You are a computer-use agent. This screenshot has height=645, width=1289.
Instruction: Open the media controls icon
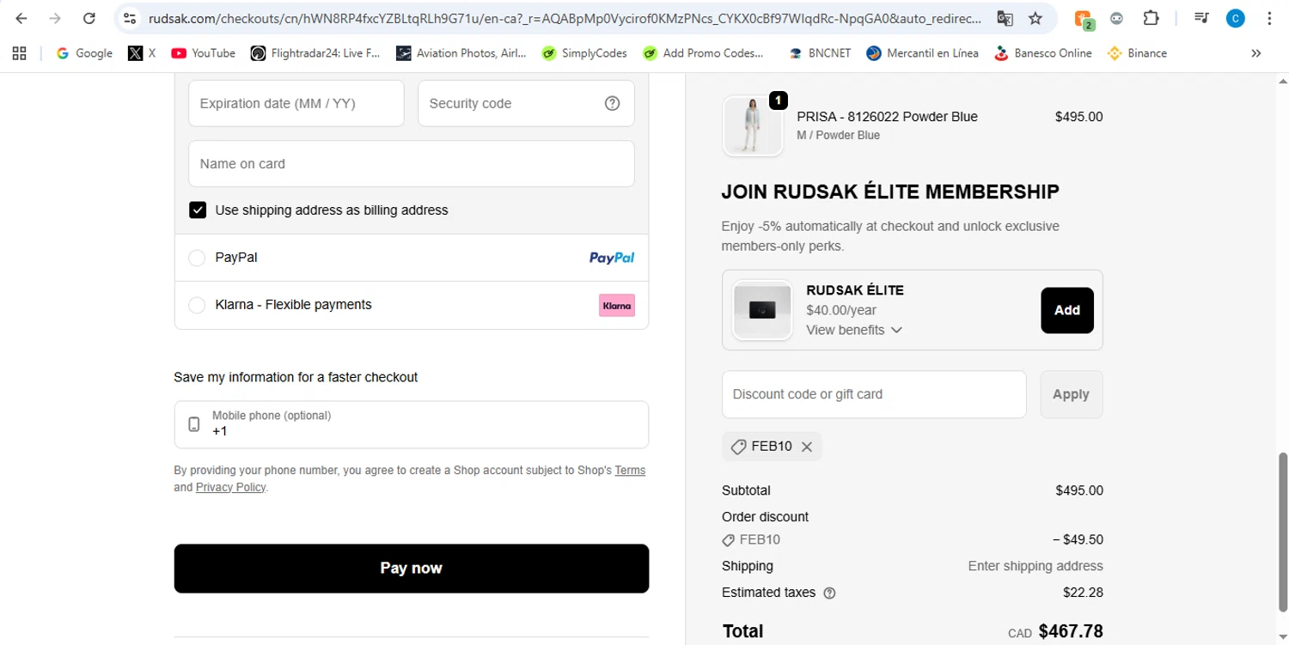point(1201,18)
